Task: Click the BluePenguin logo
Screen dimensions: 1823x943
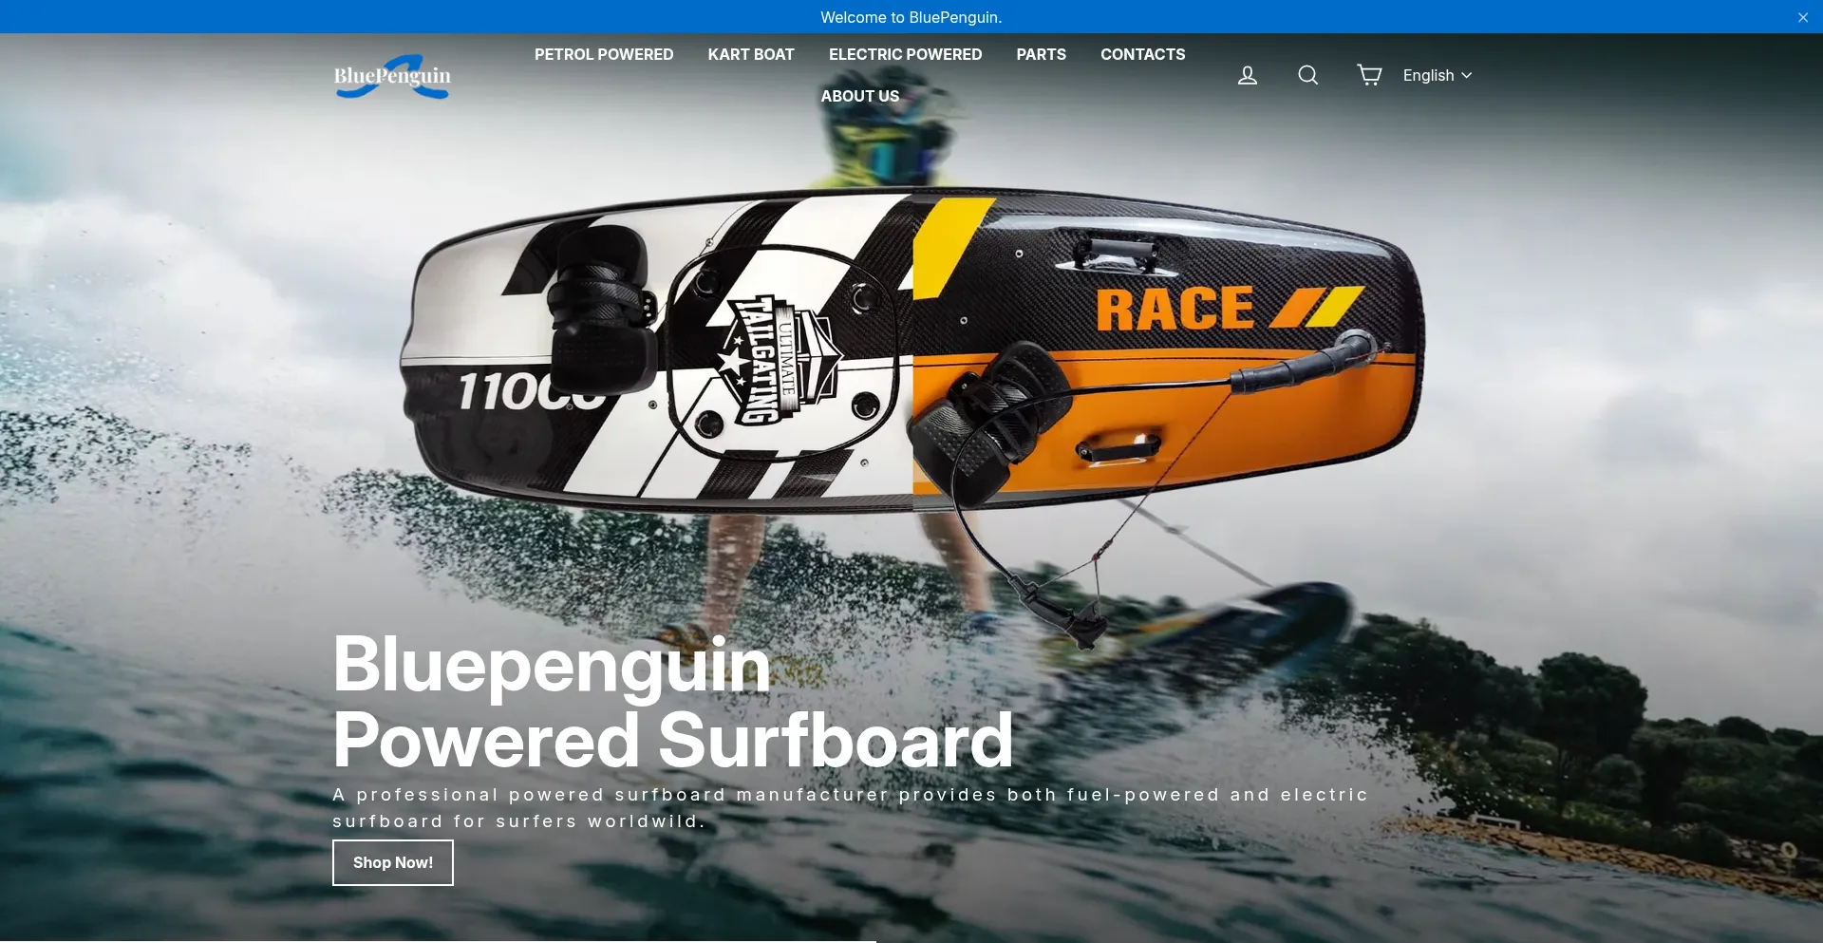Action: click(x=392, y=76)
